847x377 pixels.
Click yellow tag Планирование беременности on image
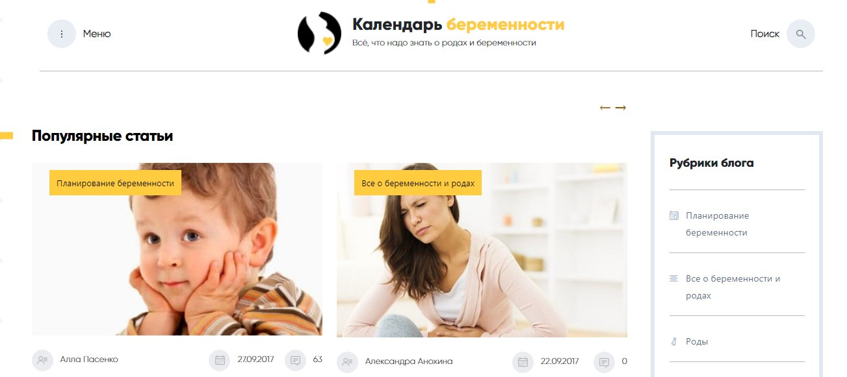point(115,183)
